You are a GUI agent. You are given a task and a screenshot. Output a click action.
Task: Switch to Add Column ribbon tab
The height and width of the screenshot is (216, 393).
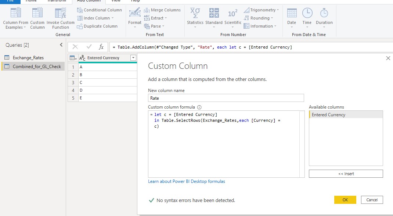(x=89, y=1)
